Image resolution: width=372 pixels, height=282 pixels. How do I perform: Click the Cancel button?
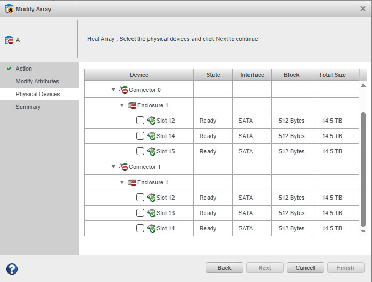pos(305,268)
